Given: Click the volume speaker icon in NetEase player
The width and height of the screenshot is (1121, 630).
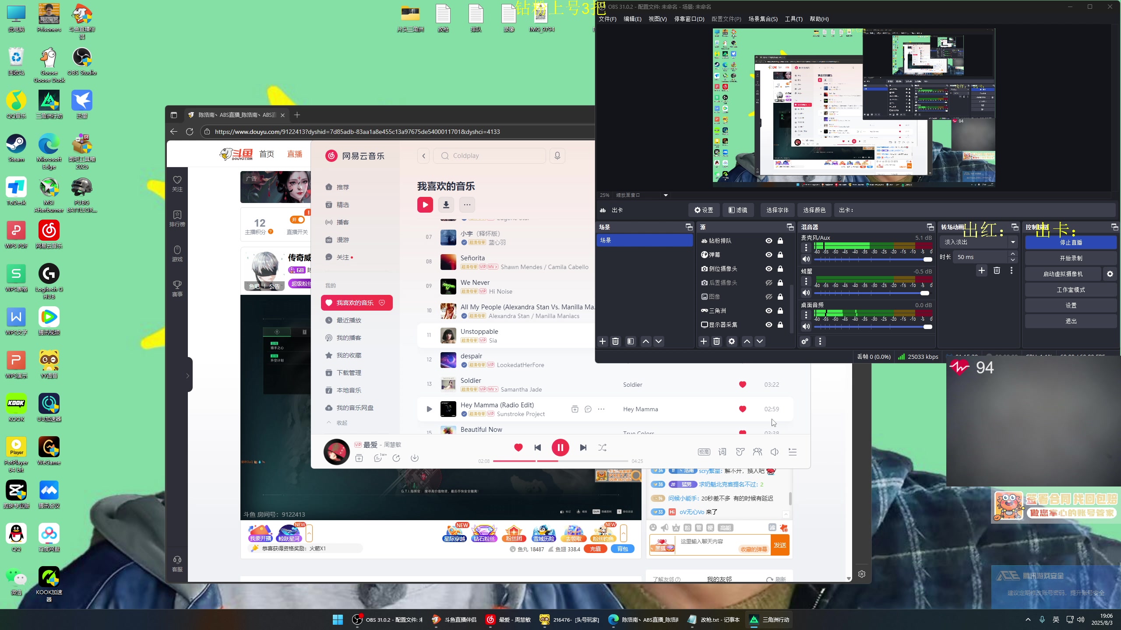Looking at the screenshot, I should [x=775, y=452].
